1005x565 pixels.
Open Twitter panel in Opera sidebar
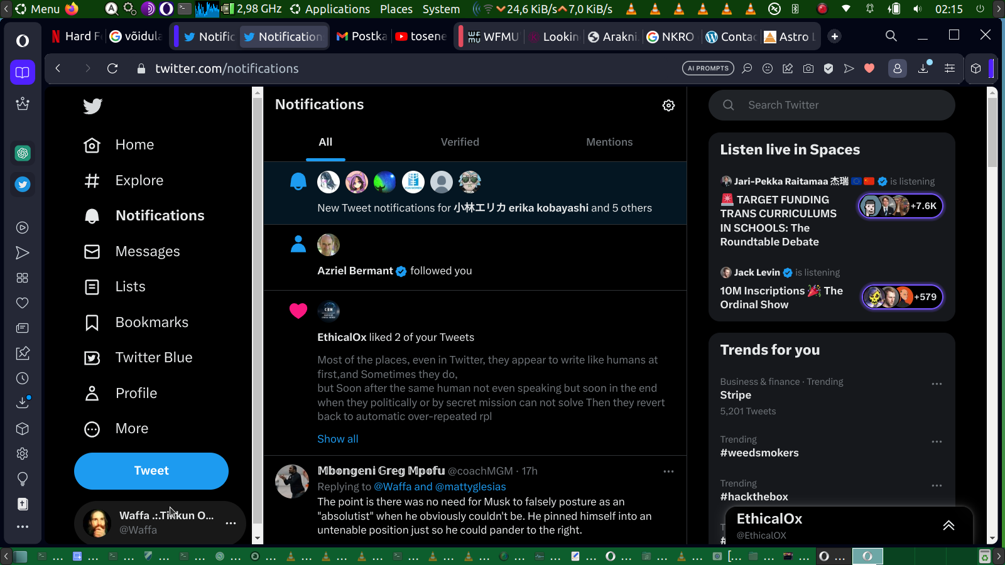pos(23,185)
